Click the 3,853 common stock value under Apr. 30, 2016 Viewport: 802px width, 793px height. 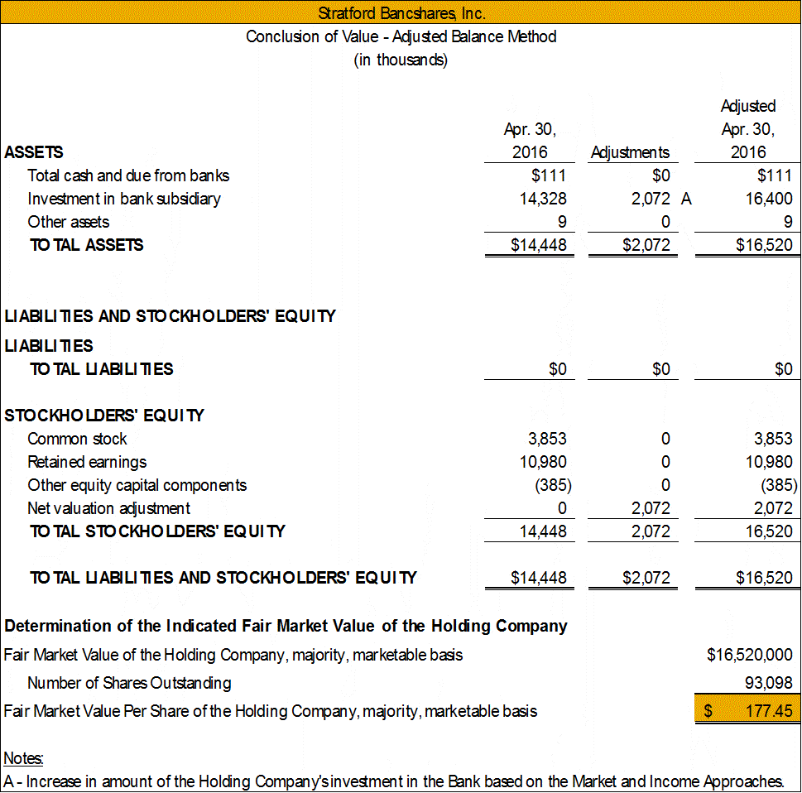(547, 439)
